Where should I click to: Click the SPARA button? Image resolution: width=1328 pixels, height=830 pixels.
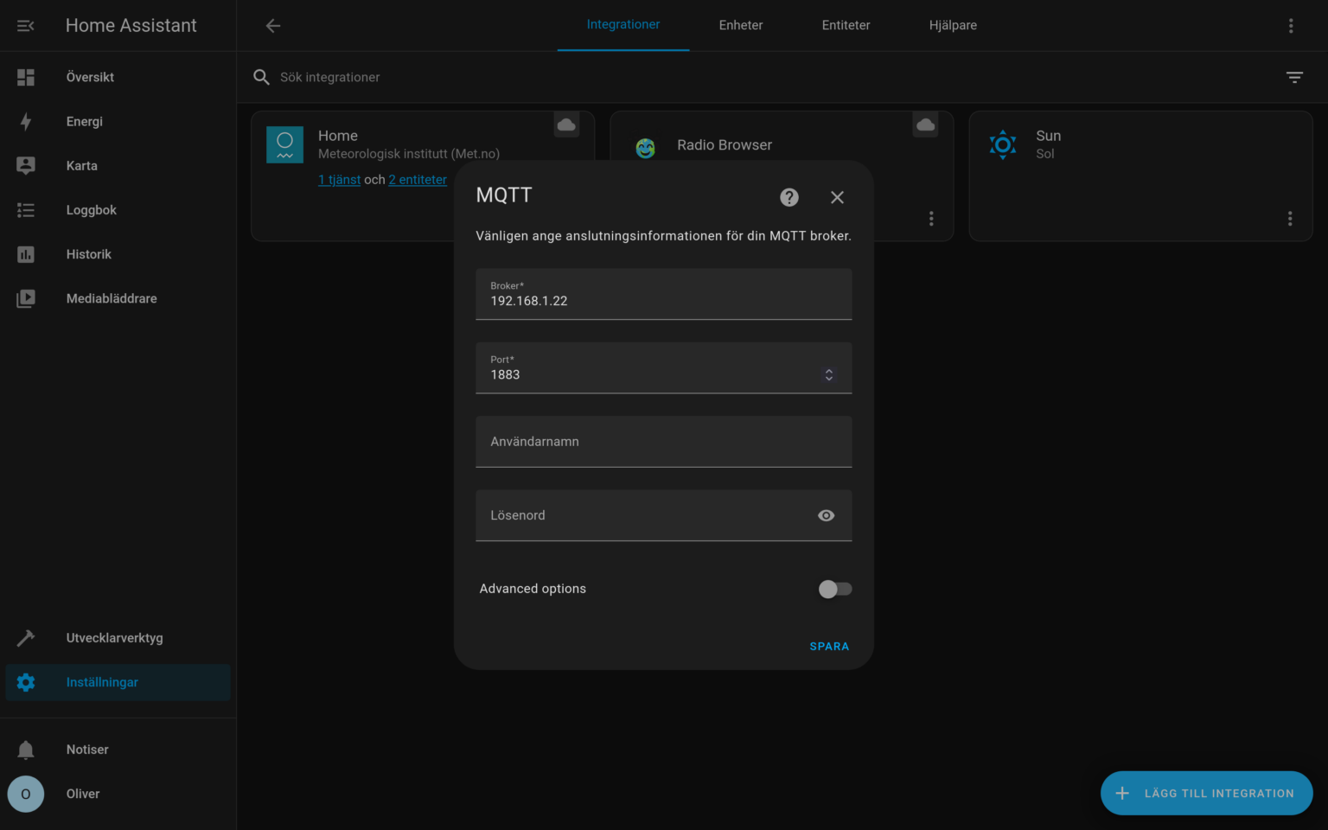point(828,646)
